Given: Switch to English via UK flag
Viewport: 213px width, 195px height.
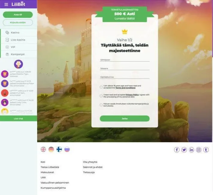Looking at the screenshot, I should pyautogui.click(x=43, y=149).
